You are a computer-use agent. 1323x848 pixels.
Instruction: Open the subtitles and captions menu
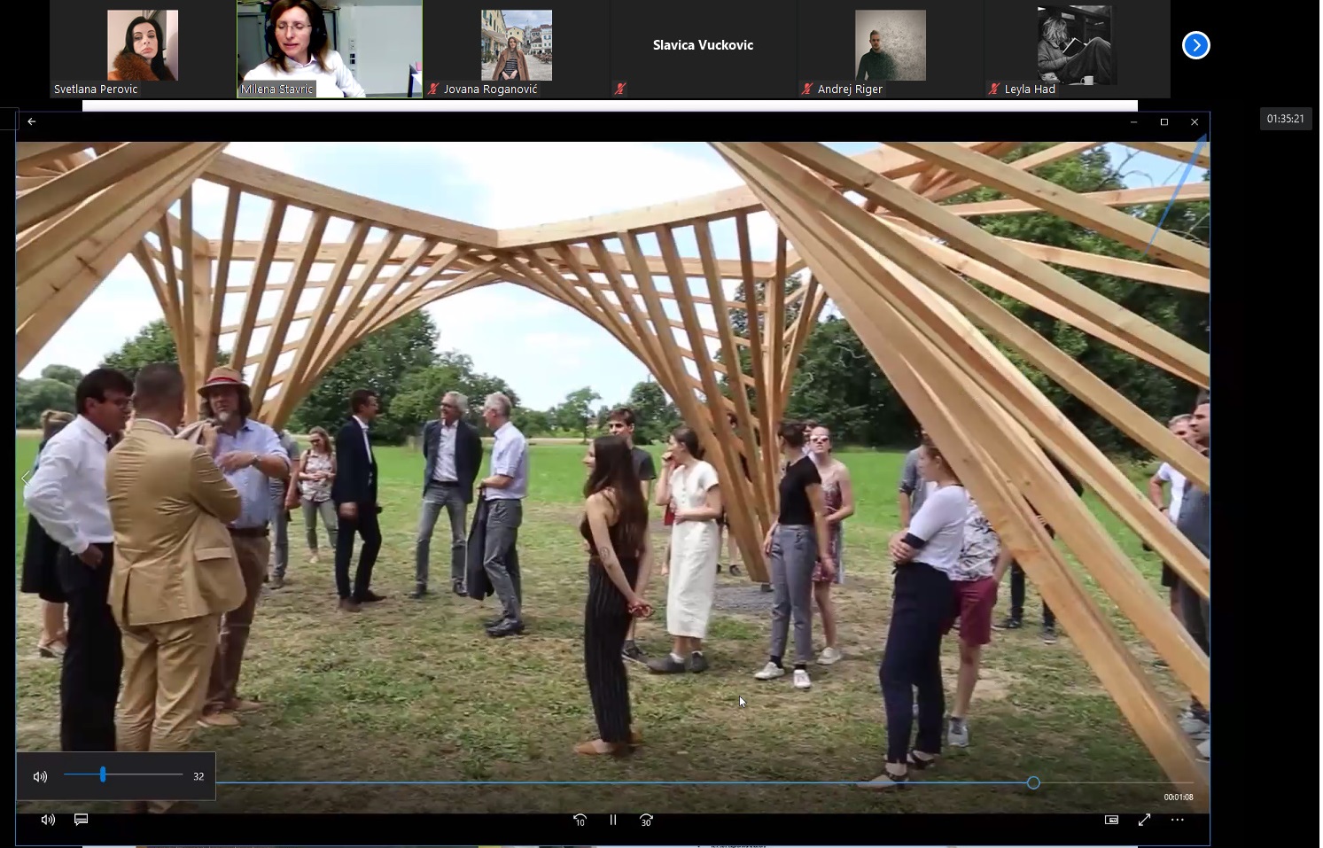coord(82,820)
